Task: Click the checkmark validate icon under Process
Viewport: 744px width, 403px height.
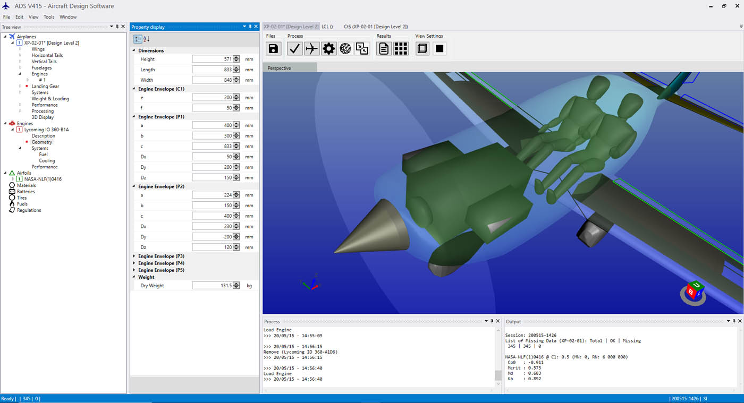Action: point(295,49)
